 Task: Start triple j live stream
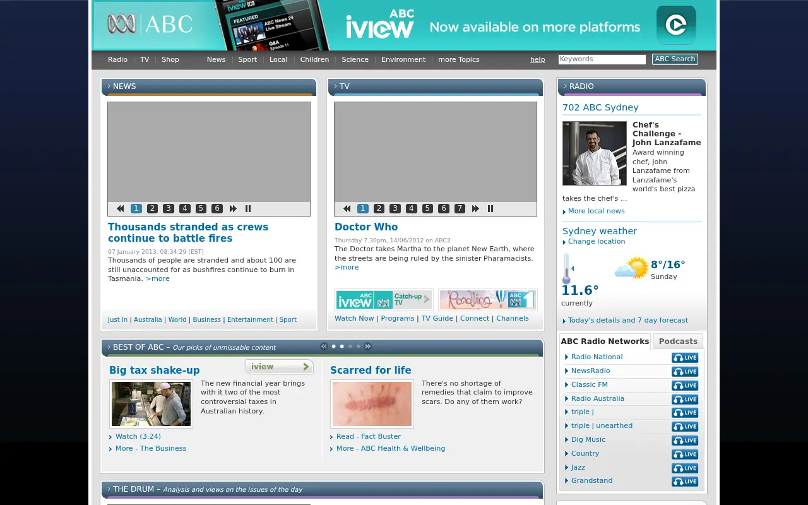coord(685,413)
